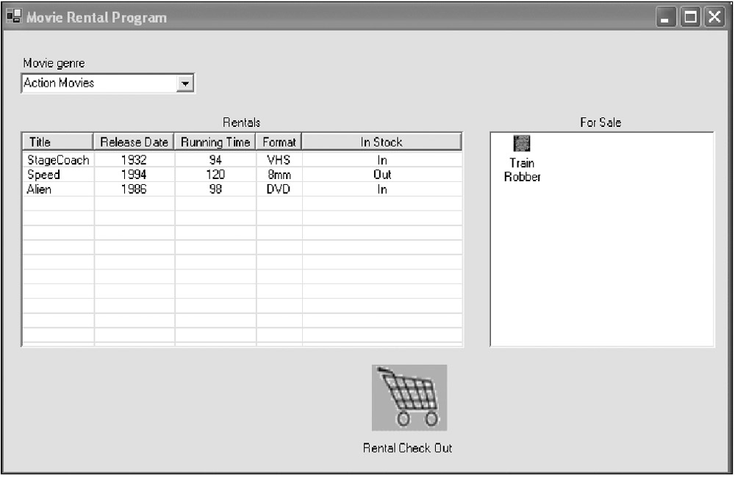Click the shopping cart checkout icon

tap(409, 397)
